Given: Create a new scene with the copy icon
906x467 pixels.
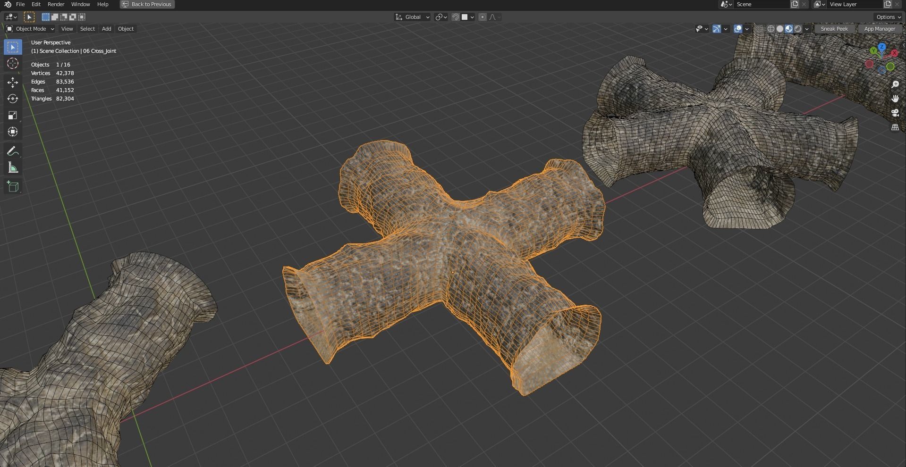Looking at the screenshot, I should point(795,4).
